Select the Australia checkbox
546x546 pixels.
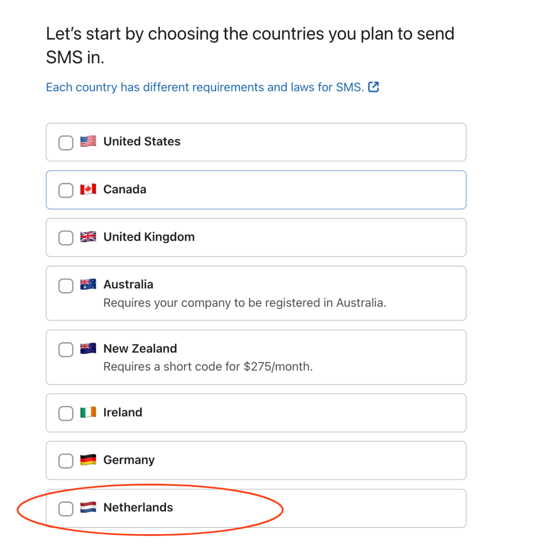pyautogui.click(x=66, y=286)
